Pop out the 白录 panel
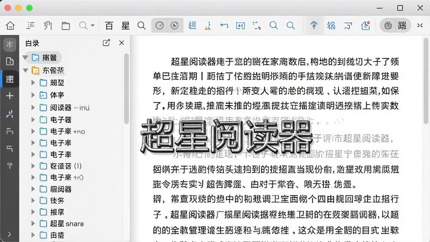 point(106,43)
